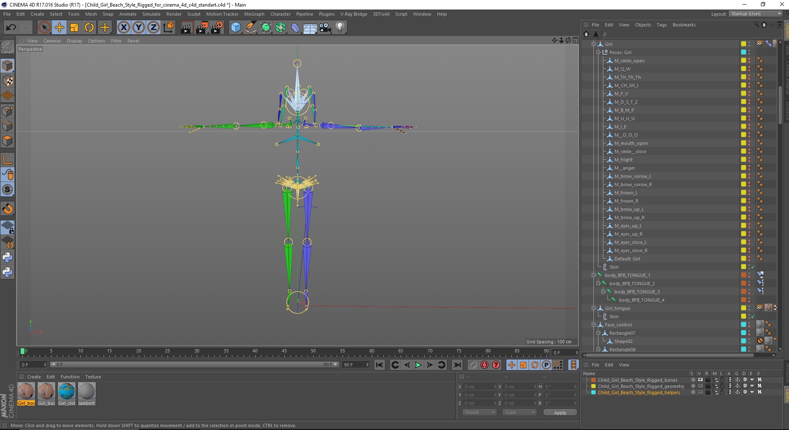
Task: Open material manager Texture menu
Action: point(93,377)
